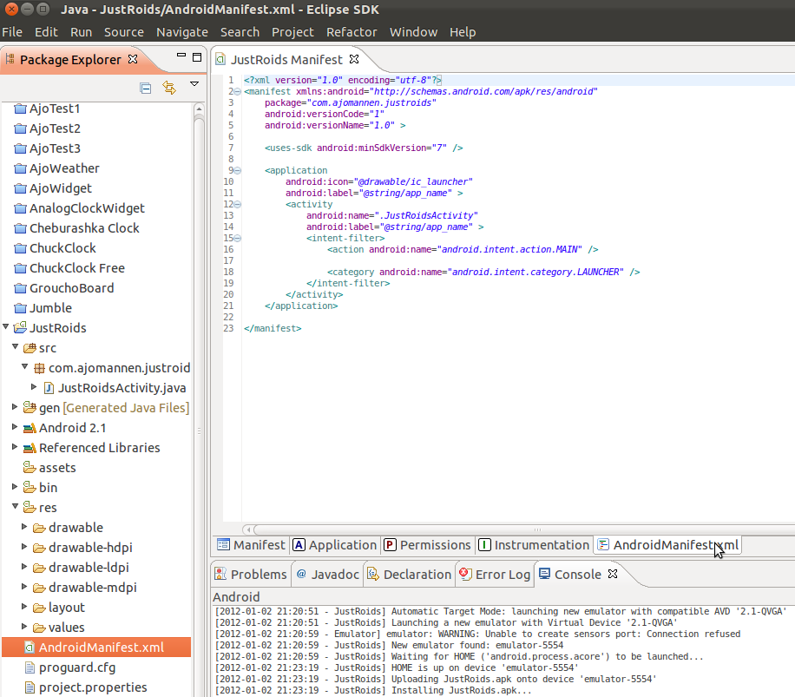Viewport: 795px width, 697px height.
Task: Collapse the JustRoids project tree
Action: (x=6, y=327)
